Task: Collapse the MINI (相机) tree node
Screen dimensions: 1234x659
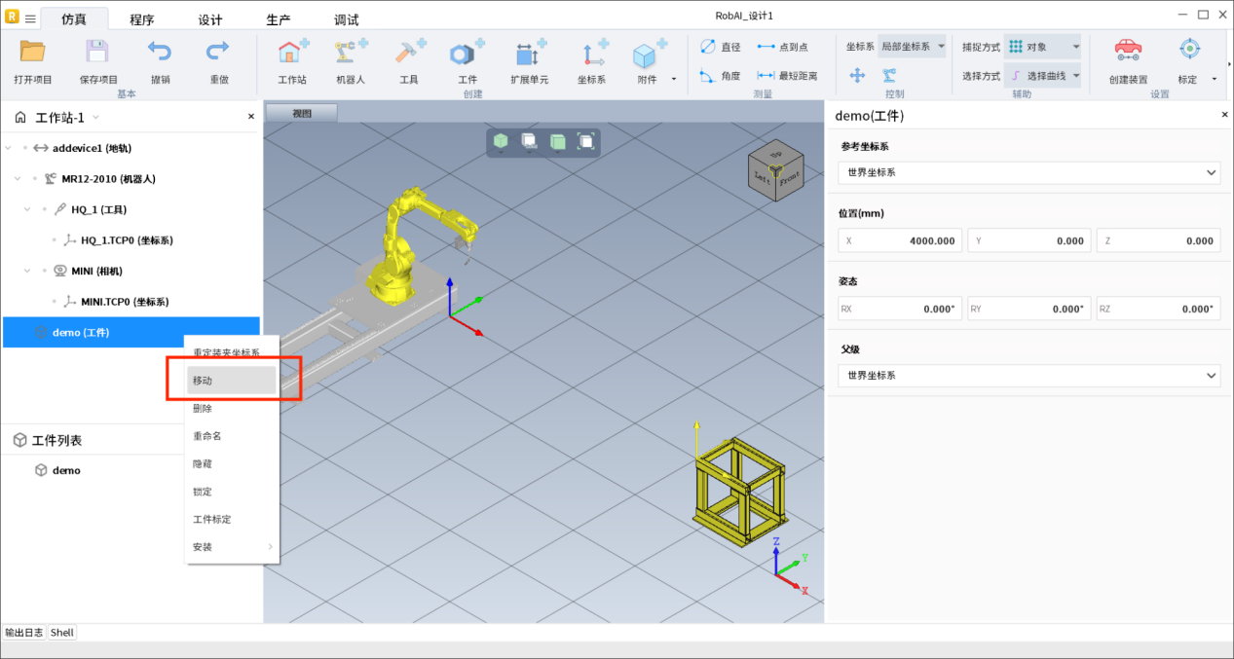Action: pyautogui.click(x=28, y=272)
